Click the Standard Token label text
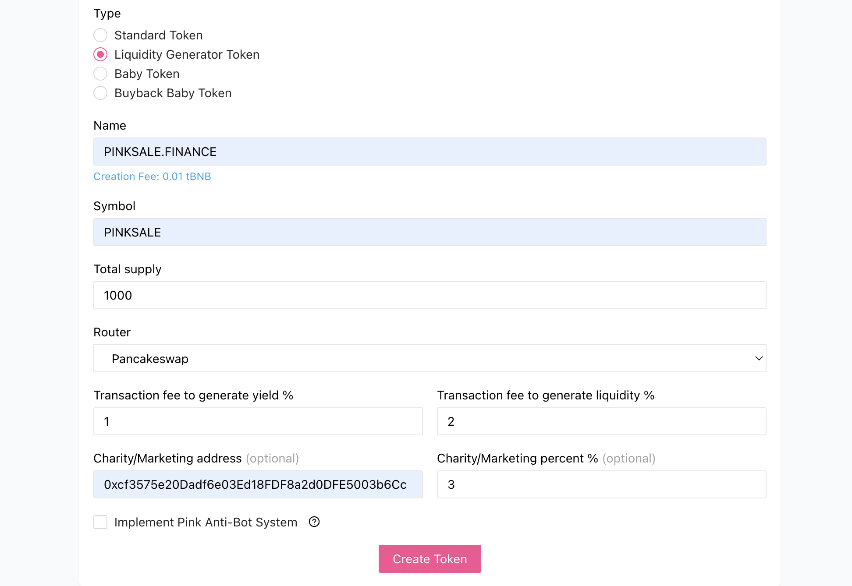Image resolution: width=852 pixels, height=586 pixels. click(158, 35)
